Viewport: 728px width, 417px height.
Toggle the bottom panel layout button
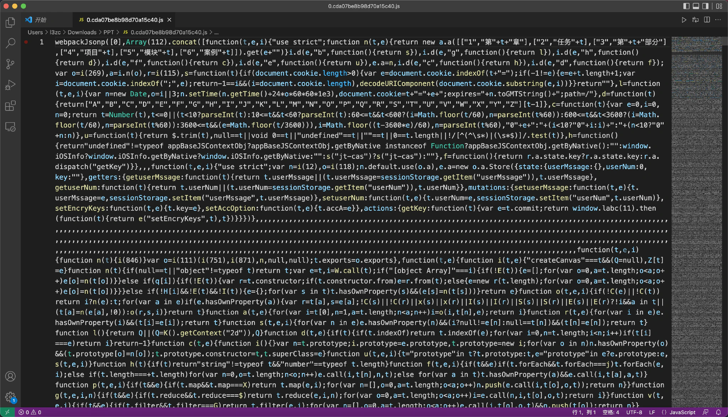point(696,6)
